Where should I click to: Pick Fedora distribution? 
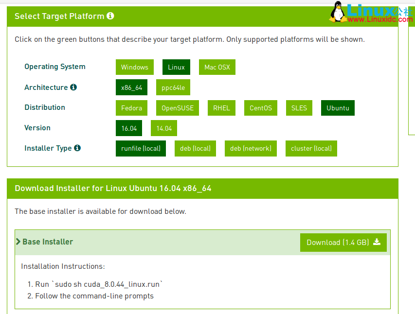(131, 108)
